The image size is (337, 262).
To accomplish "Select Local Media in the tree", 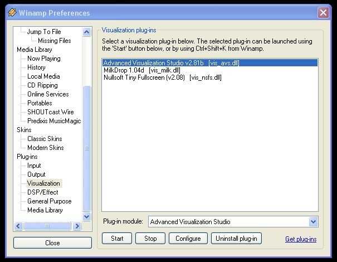I will pos(43,76).
